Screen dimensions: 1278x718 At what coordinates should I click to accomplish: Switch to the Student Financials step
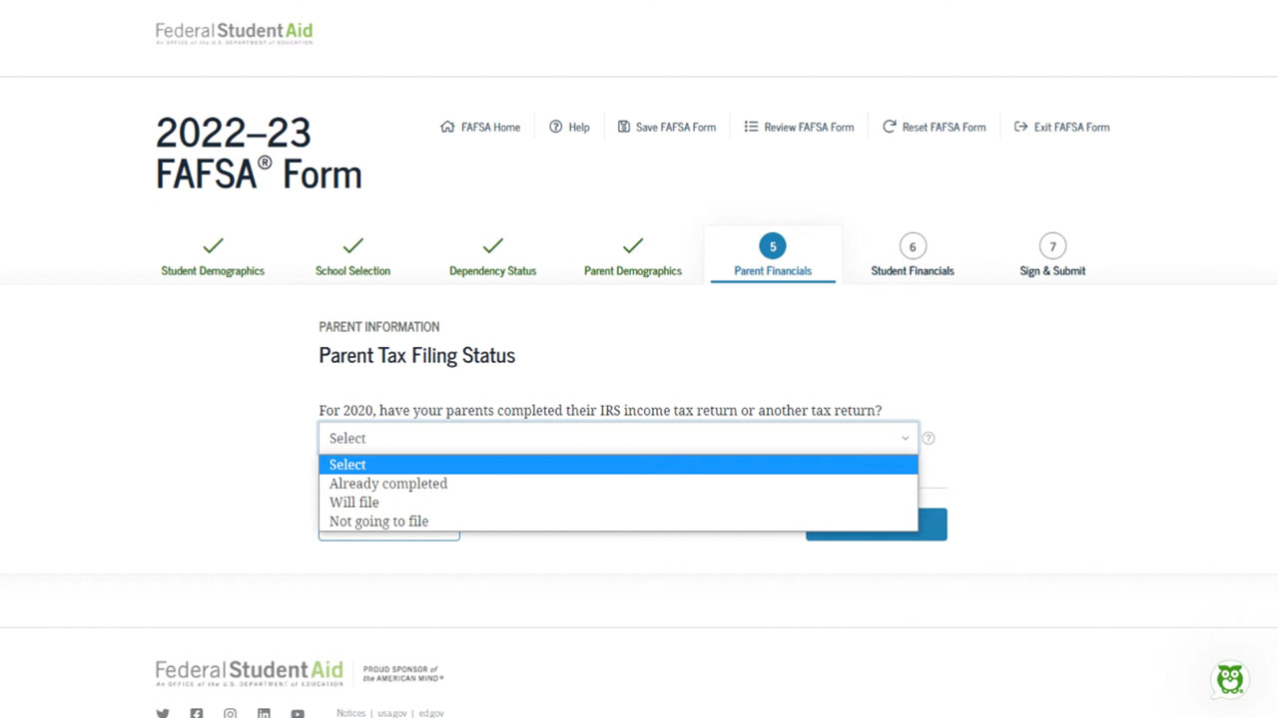[912, 255]
